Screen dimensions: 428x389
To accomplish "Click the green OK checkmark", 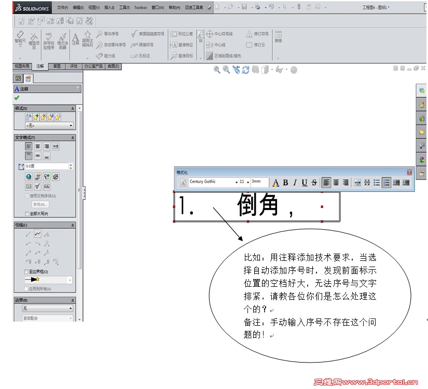I will 17,98.
